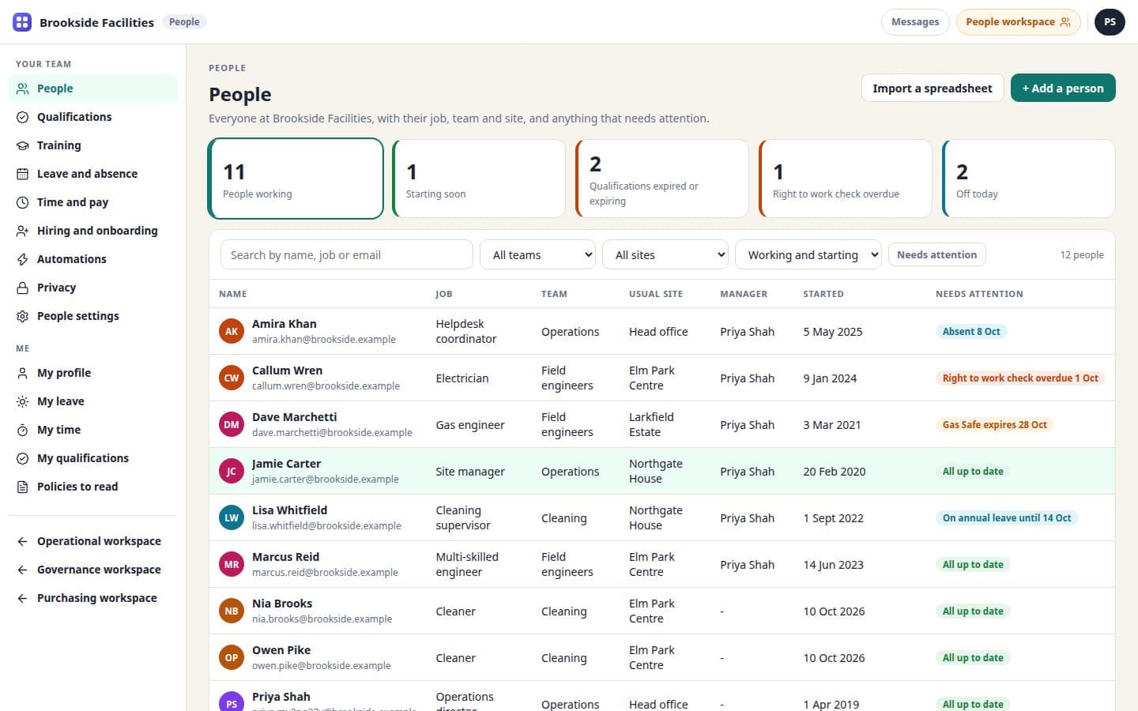Screen dimensions: 1138x711
Task: Click the Add a person button
Action: [1063, 88]
